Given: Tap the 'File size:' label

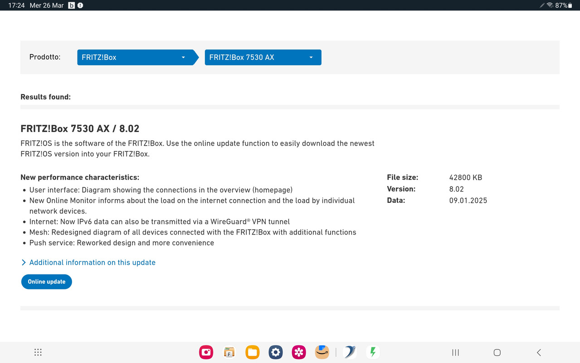Looking at the screenshot, I should tap(403, 177).
